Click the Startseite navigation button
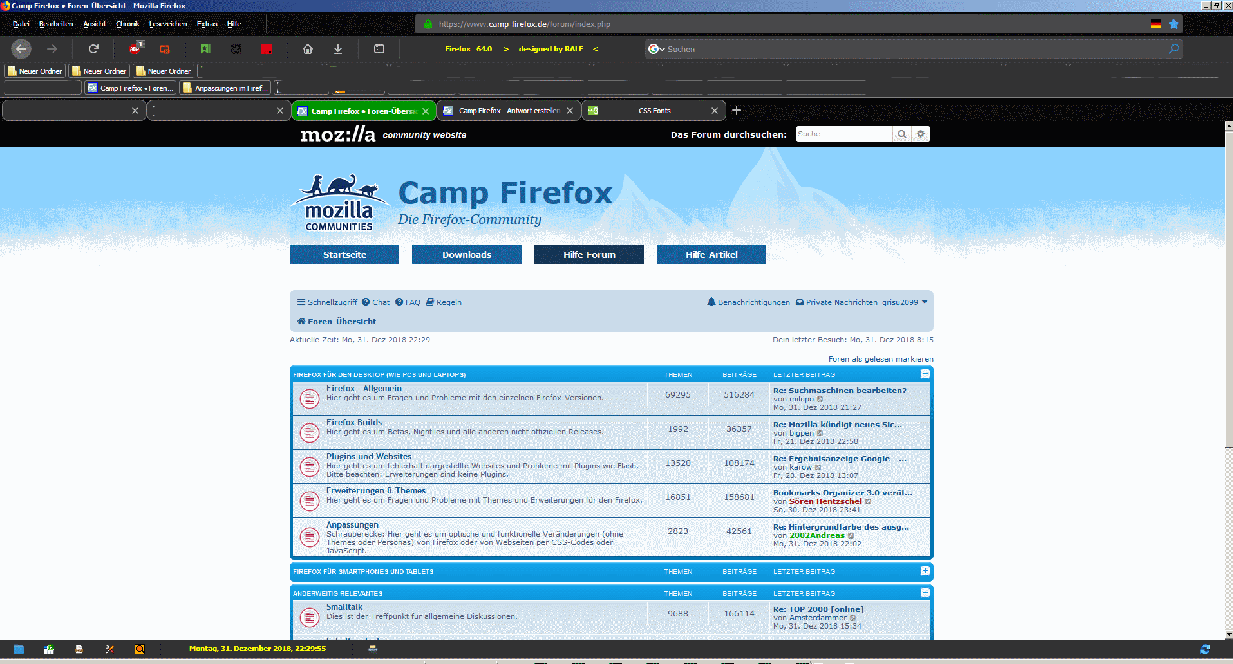The image size is (1233, 664). point(344,255)
